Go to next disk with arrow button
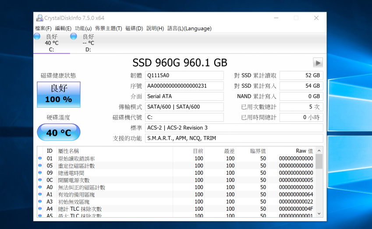 (x=318, y=63)
